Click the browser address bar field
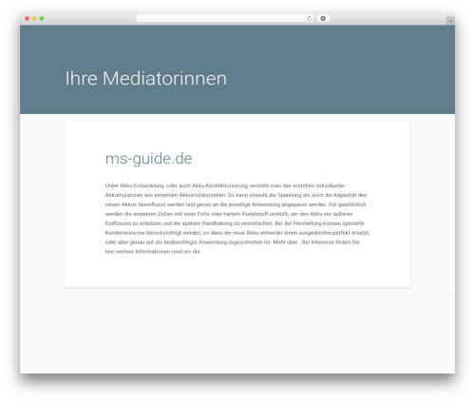 click(x=225, y=19)
